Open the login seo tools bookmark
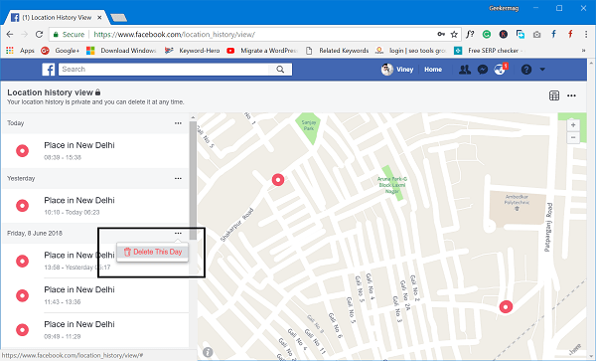 410,50
